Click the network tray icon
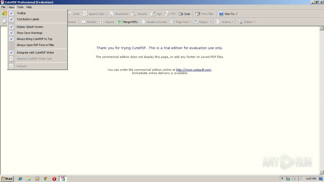The width and height of the screenshot is (324, 182). [288, 179]
